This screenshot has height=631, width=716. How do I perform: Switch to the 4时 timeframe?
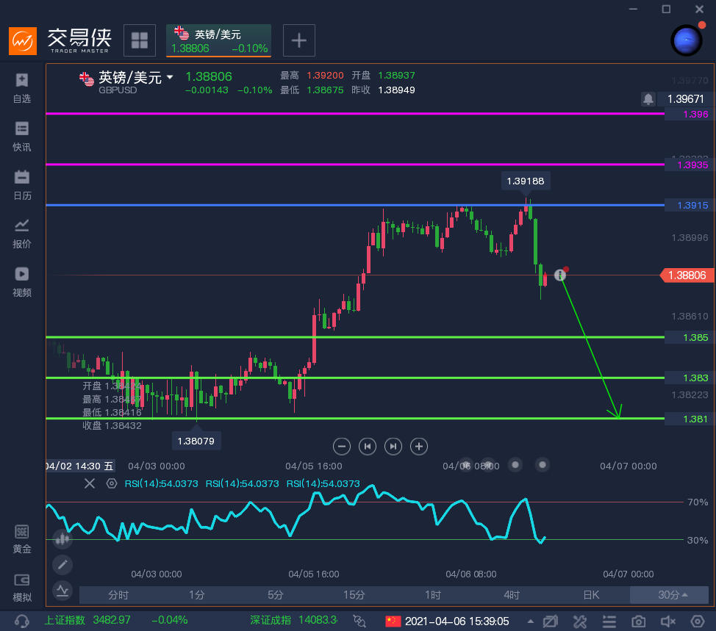tap(512, 595)
